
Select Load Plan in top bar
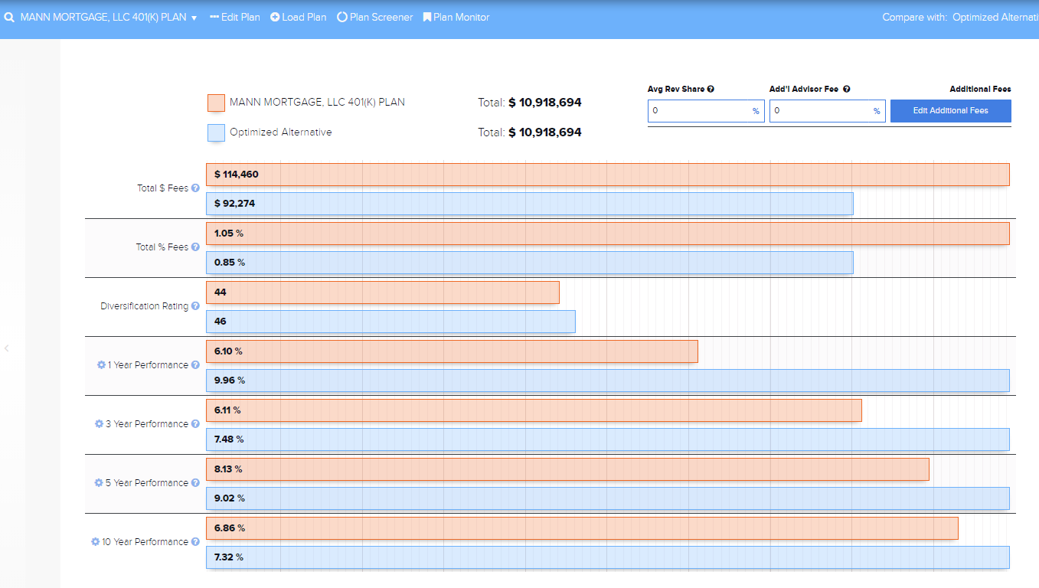pos(299,17)
